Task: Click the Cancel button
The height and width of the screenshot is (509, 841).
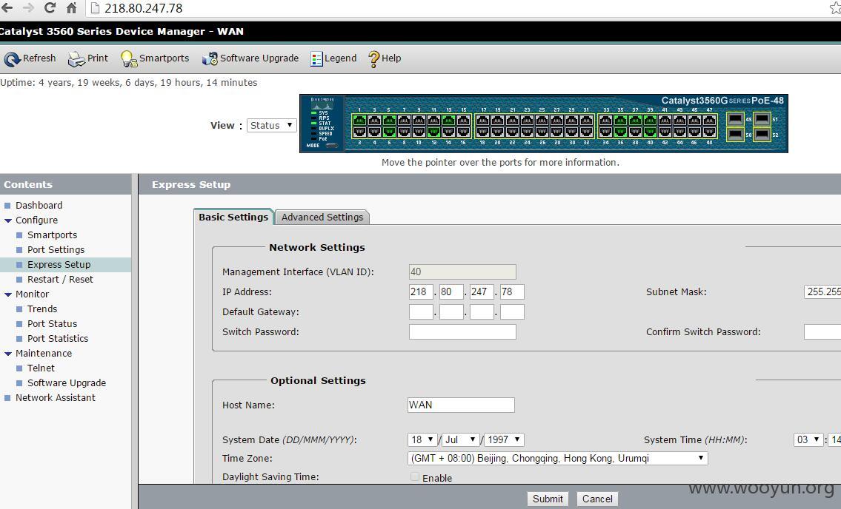Action: (597, 499)
